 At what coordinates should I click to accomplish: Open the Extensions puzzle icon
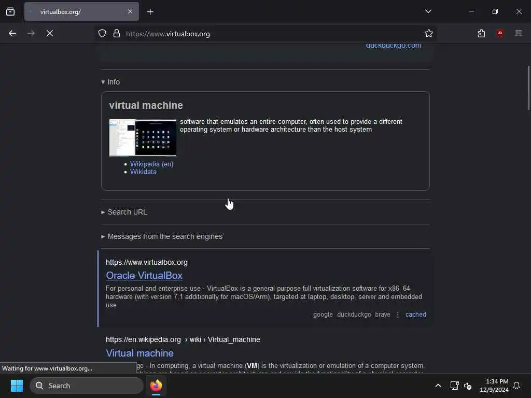click(x=481, y=33)
